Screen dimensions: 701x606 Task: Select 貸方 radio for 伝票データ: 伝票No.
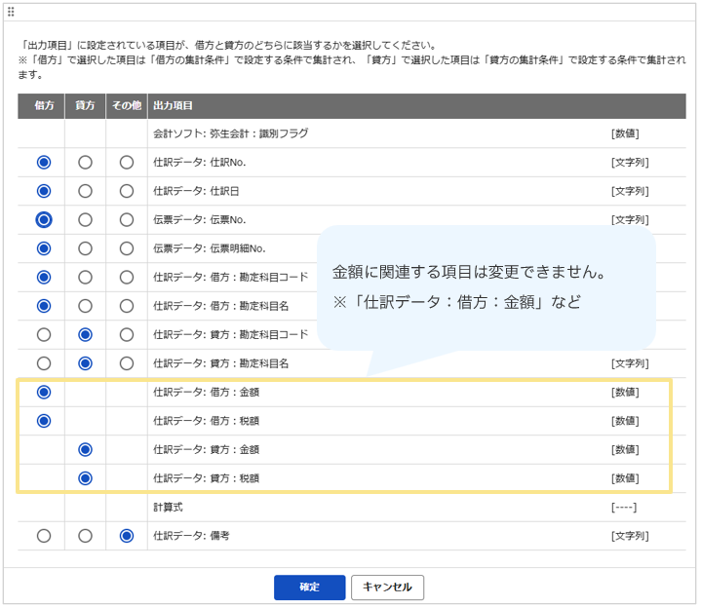tap(85, 220)
